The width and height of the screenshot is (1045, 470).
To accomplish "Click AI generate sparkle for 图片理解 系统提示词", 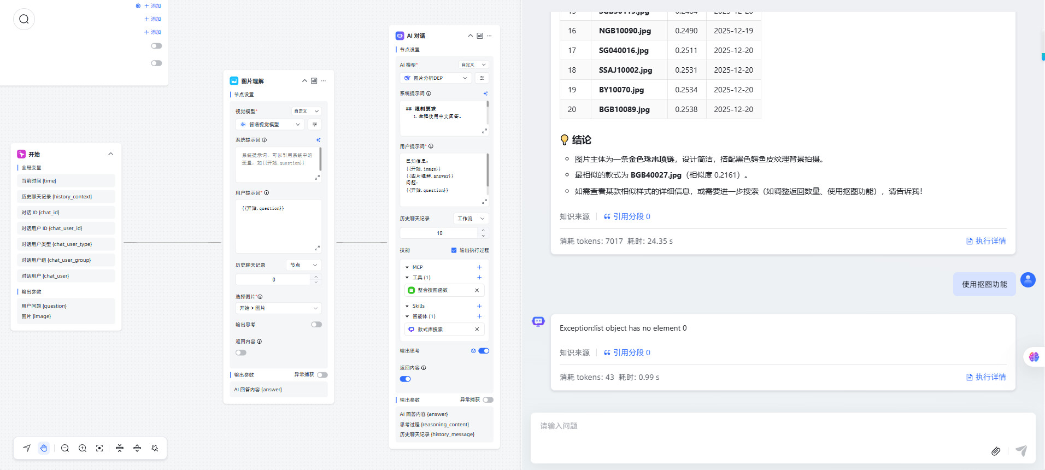I will (x=318, y=140).
